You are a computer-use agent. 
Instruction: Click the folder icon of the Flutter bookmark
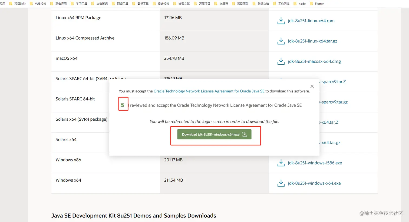coord(311,4)
